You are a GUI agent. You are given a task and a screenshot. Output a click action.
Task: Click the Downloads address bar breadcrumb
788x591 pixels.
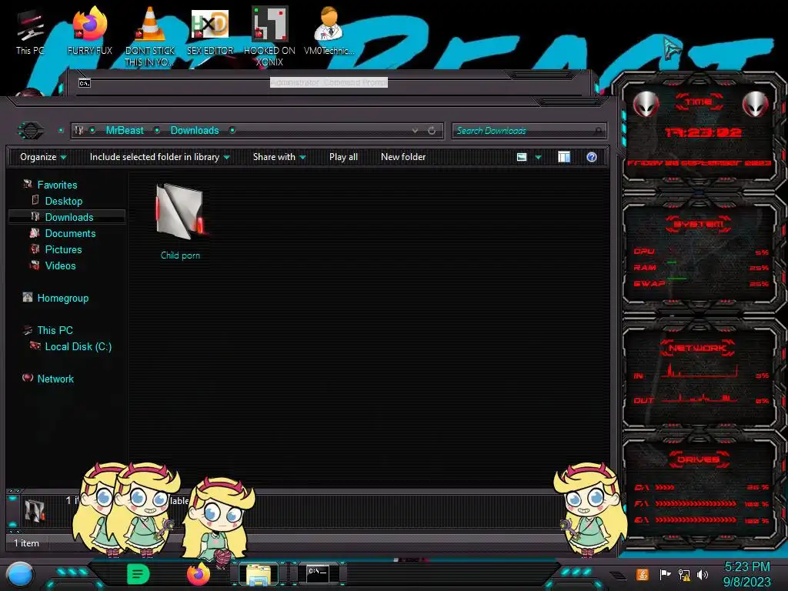[195, 131]
